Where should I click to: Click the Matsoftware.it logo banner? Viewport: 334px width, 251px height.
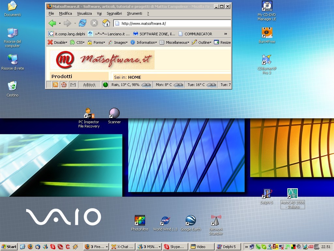[102, 60]
